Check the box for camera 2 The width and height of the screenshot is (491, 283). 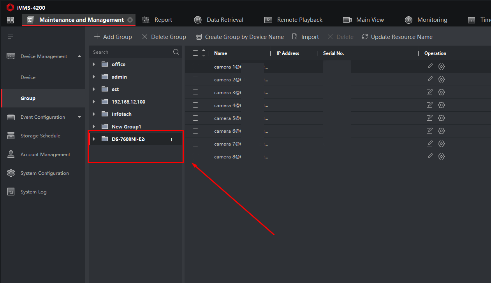195,79
